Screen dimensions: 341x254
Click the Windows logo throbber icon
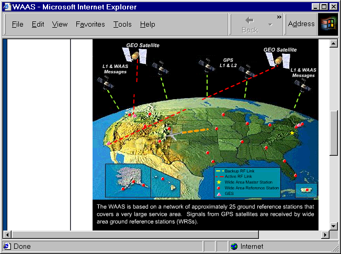coord(328,24)
